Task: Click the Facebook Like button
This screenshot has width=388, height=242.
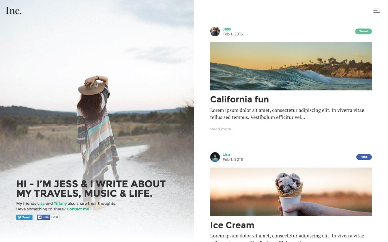Action: [x=43, y=217]
